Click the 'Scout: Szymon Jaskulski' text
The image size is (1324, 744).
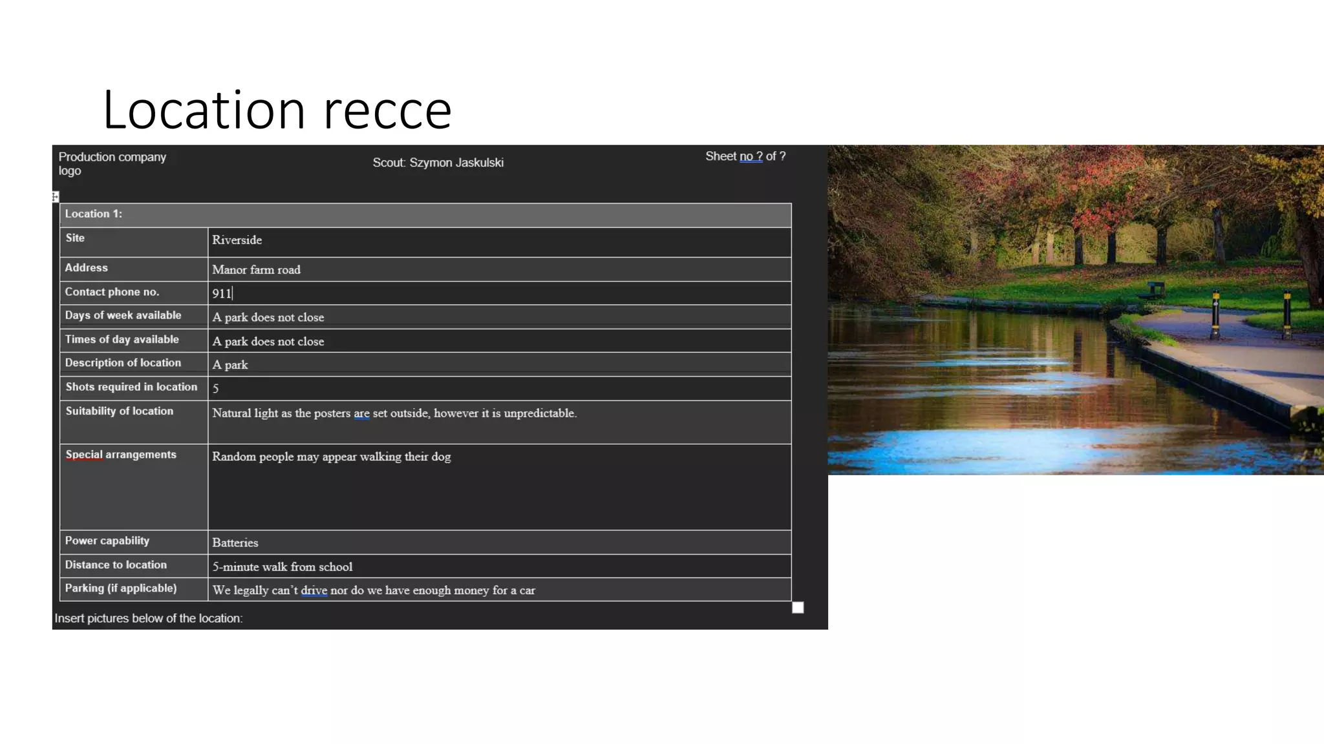pos(438,163)
